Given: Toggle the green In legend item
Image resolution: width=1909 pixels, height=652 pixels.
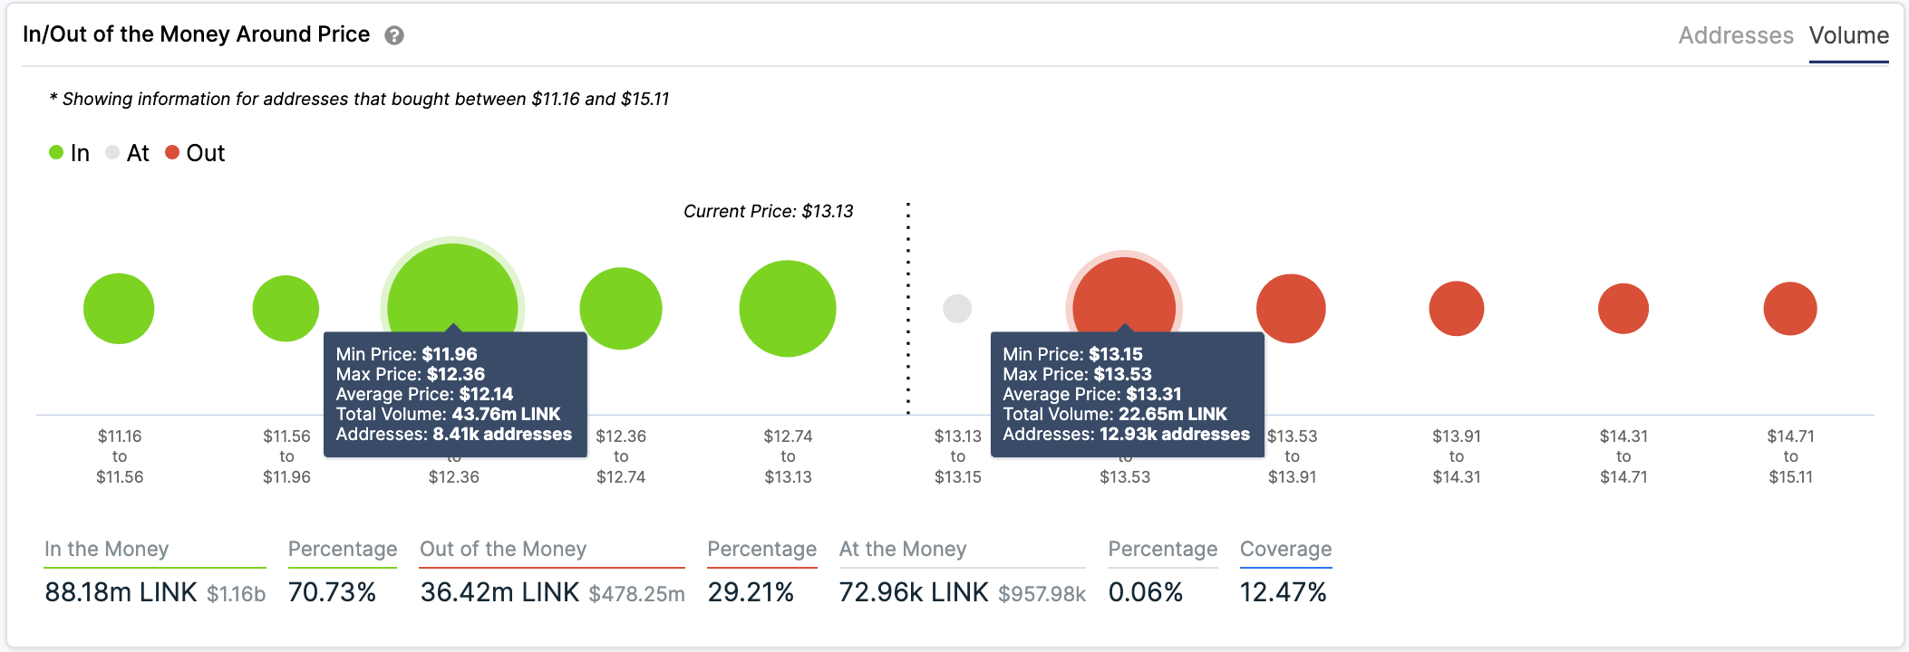Looking at the screenshot, I should 70,153.
